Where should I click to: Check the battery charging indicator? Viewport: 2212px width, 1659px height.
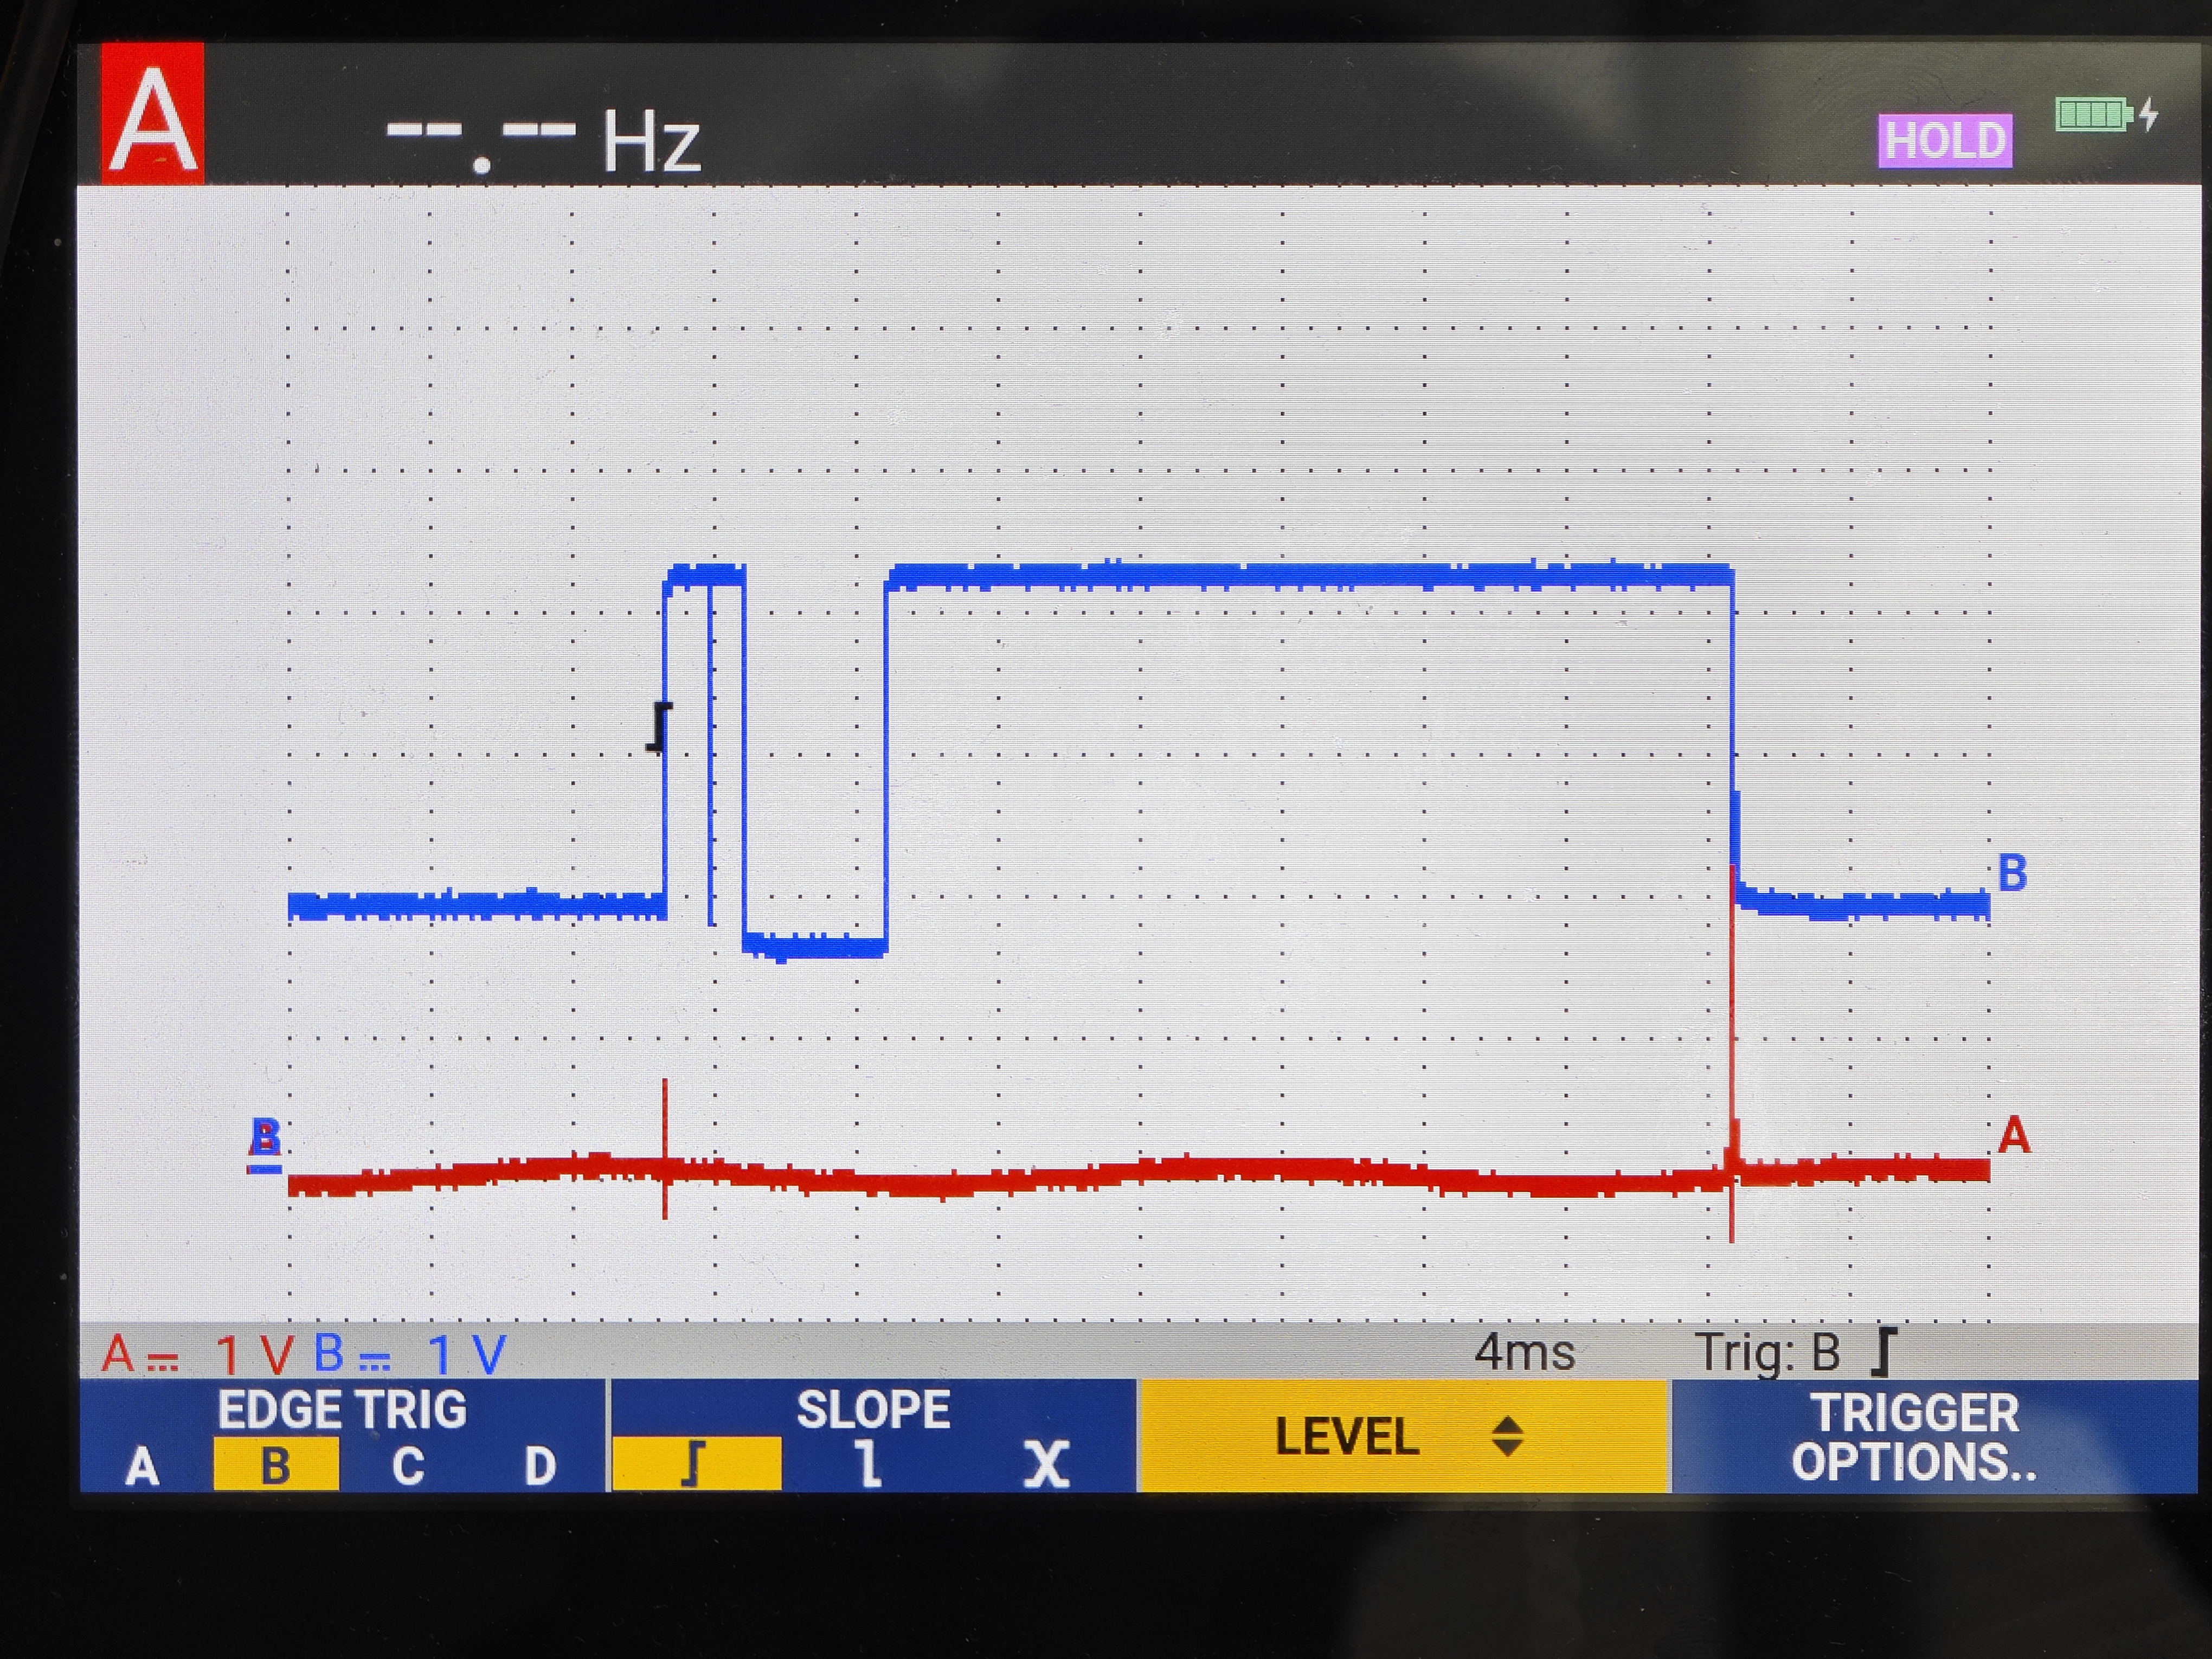2106,115
